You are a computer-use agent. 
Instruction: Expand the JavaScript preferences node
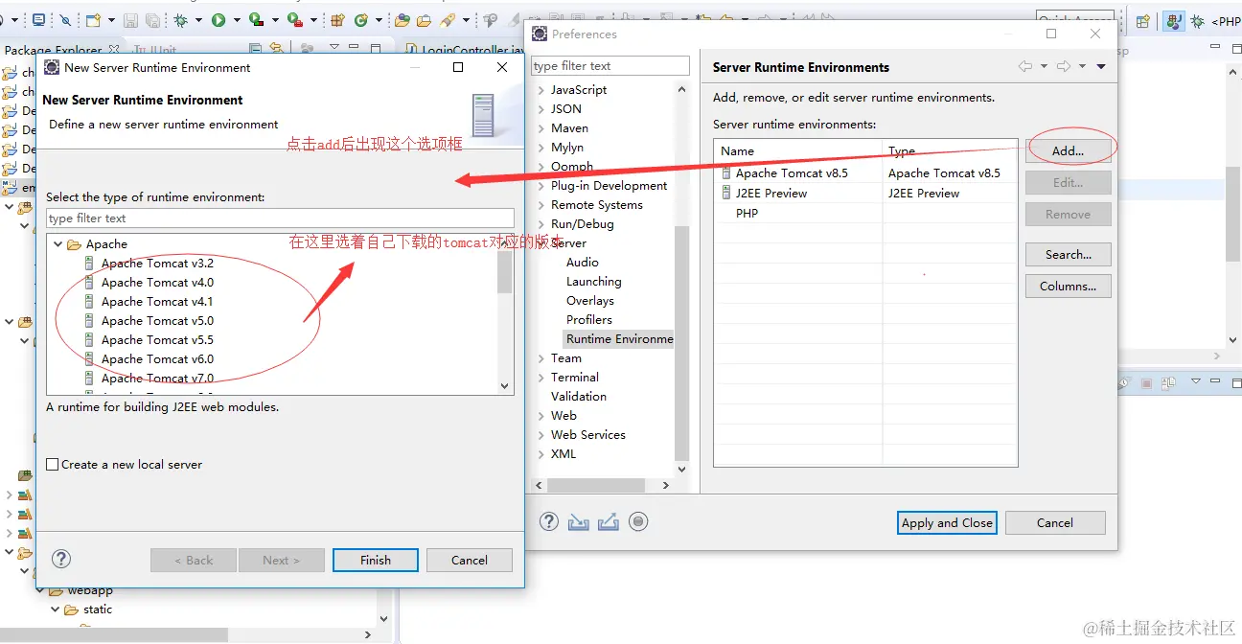(x=541, y=90)
